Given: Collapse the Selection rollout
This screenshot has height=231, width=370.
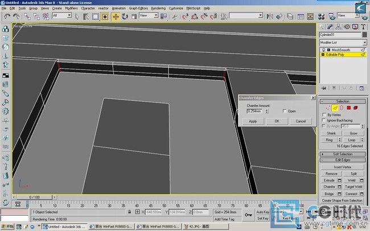Looking at the screenshot, I should 343,101.
